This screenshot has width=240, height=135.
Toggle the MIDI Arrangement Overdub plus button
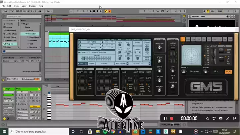coord(101,11)
